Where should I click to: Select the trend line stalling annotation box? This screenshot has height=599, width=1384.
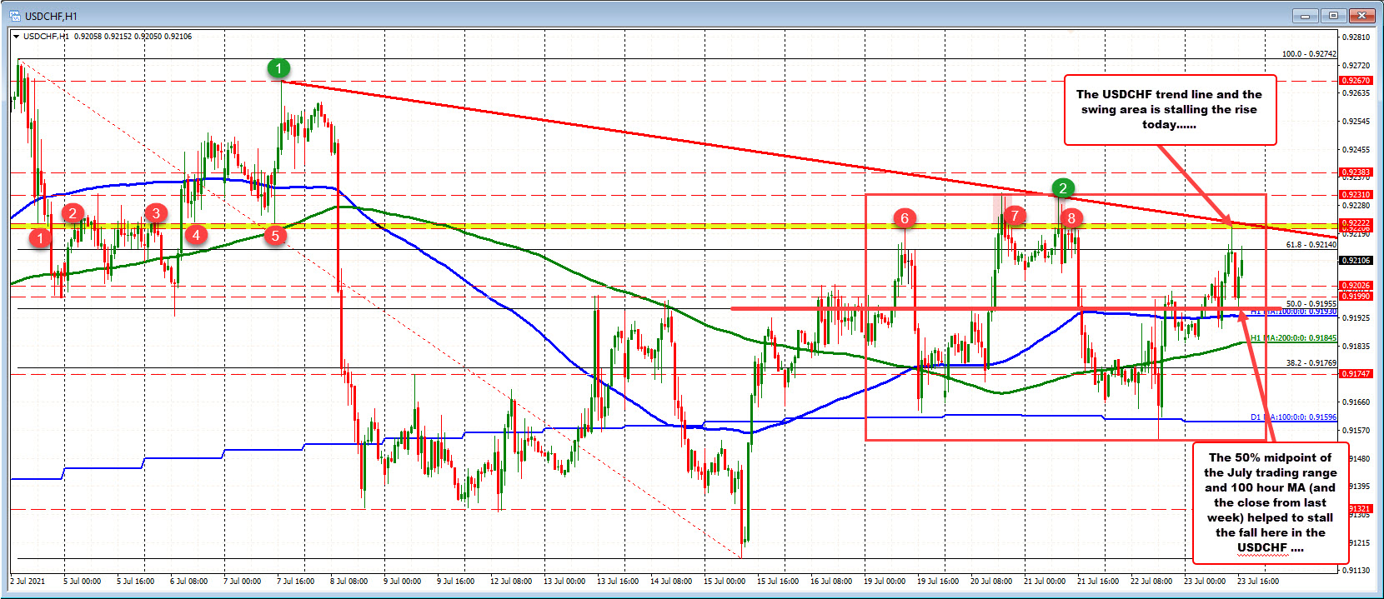pyautogui.click(x=1169, y=109)
